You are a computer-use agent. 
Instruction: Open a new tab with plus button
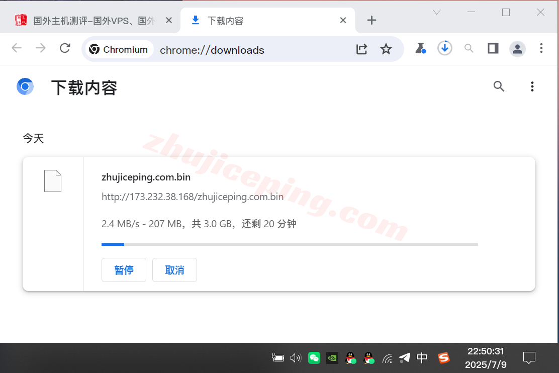click(x=371, y=20)
